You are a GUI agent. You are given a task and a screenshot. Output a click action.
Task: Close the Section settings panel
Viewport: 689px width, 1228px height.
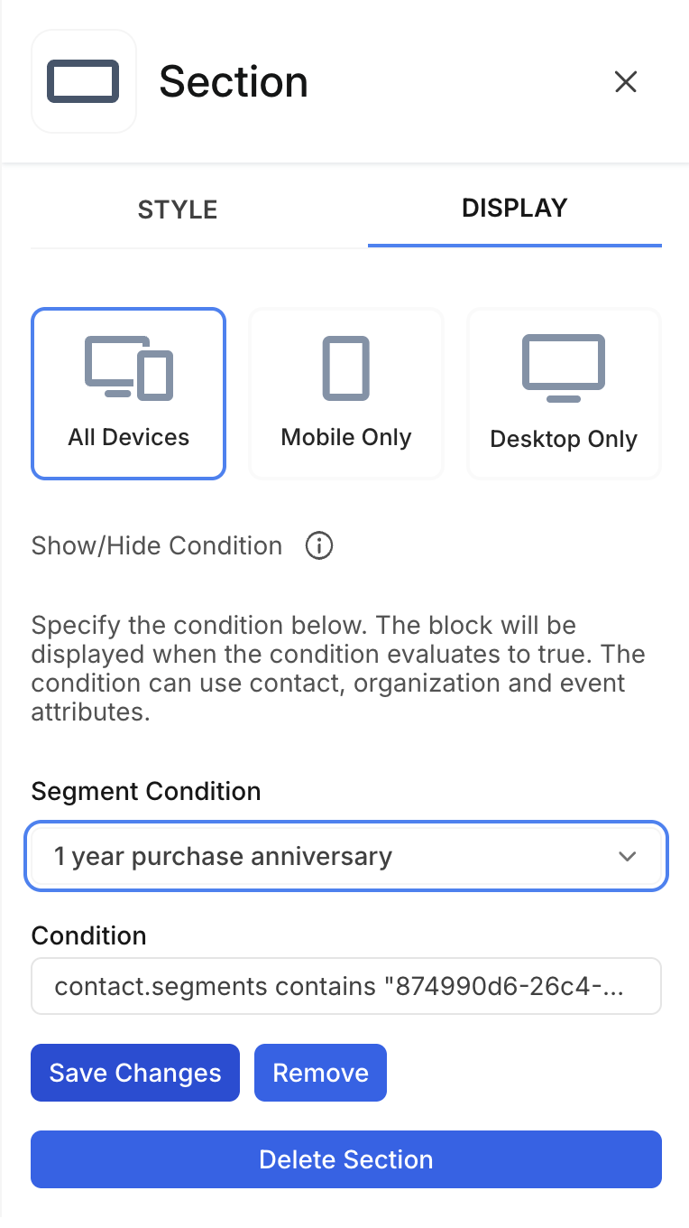pyautogui.click(x=625, y=82)
